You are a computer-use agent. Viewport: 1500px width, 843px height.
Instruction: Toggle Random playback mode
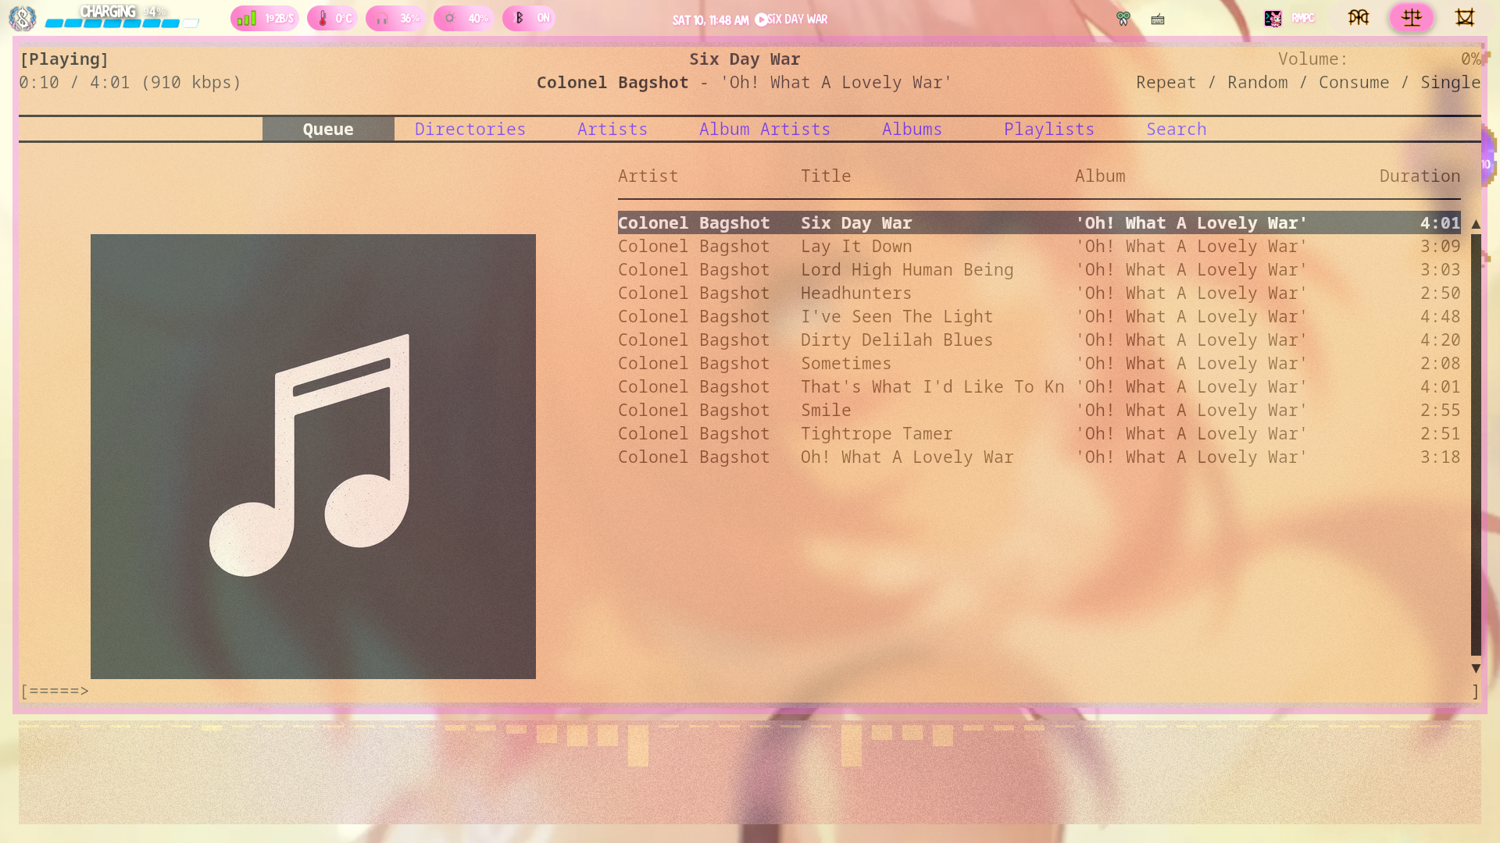[1257, 82]
